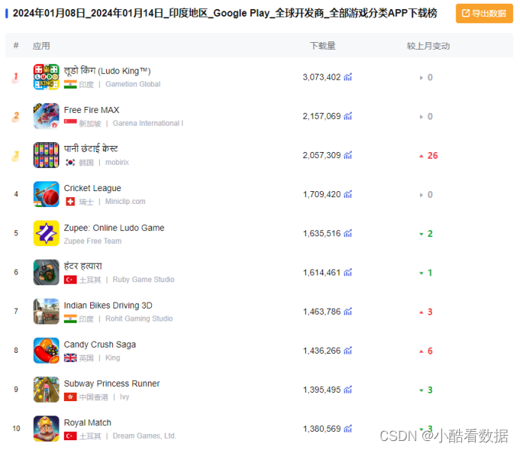Click the 3,073,402 download count
Viewport: 520px width, 450px height.
pyautogui.click(x=322, y=77)
